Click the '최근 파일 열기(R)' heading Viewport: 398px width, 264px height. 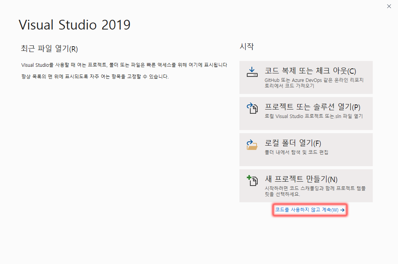(x=49, y=49)
